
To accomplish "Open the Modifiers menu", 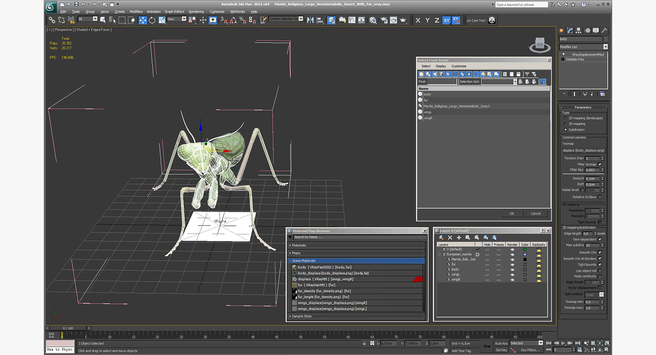I will (136, 12).
